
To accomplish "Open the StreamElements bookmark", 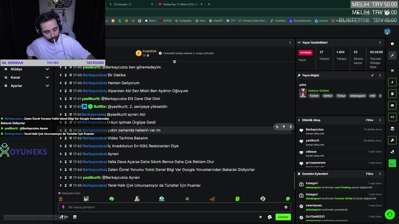I will 300,21.
